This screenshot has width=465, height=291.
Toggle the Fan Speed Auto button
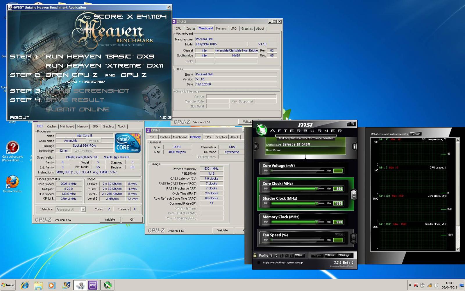[339, 235]
